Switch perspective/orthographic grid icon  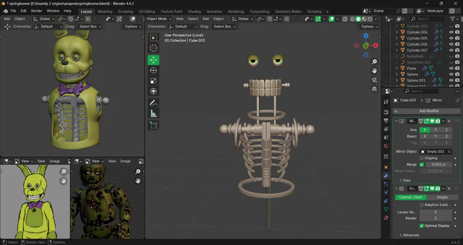[374, 89]
